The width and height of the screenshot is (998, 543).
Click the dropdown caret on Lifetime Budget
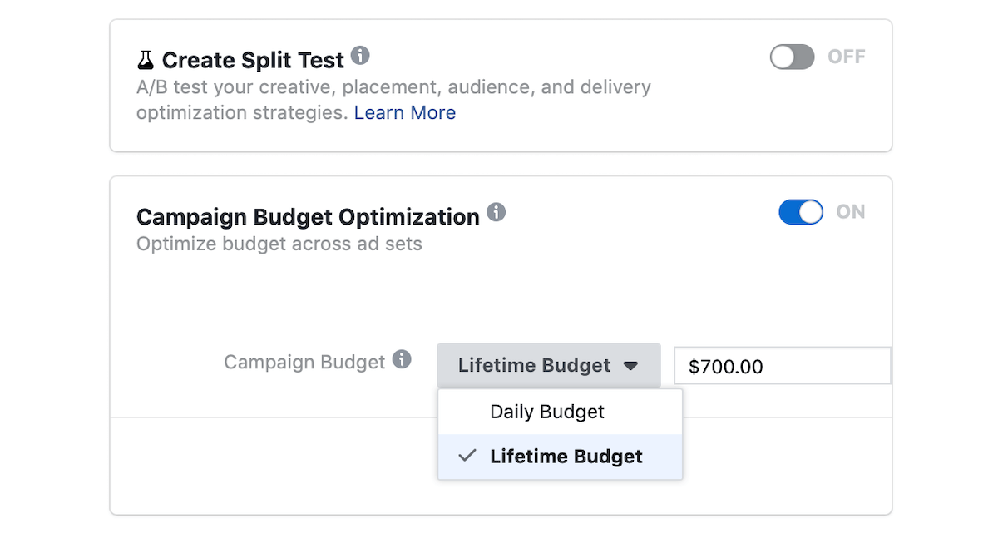(632, 365)
